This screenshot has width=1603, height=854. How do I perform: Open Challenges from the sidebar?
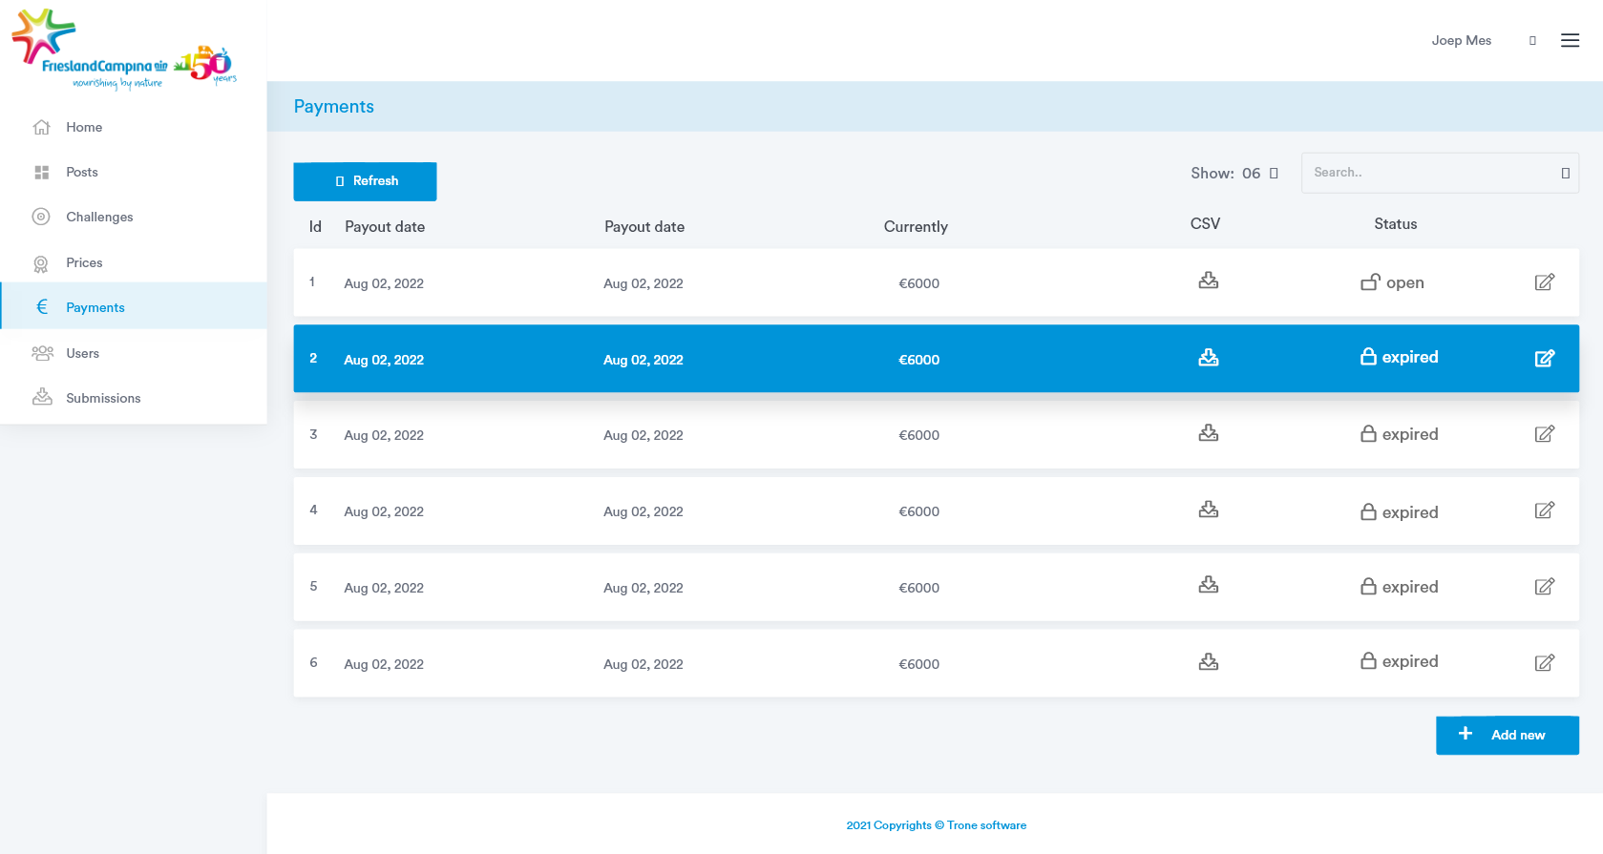[x=99, y=217]
